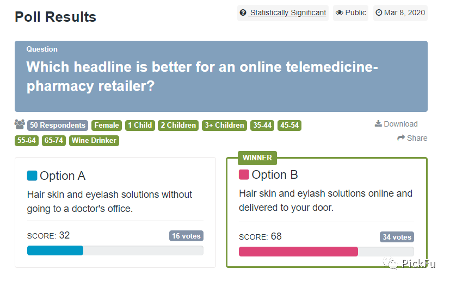The height and width of the screenshot is (282, 450).
Task: Click the Download arrow icon
Action: tap(378, 124)
